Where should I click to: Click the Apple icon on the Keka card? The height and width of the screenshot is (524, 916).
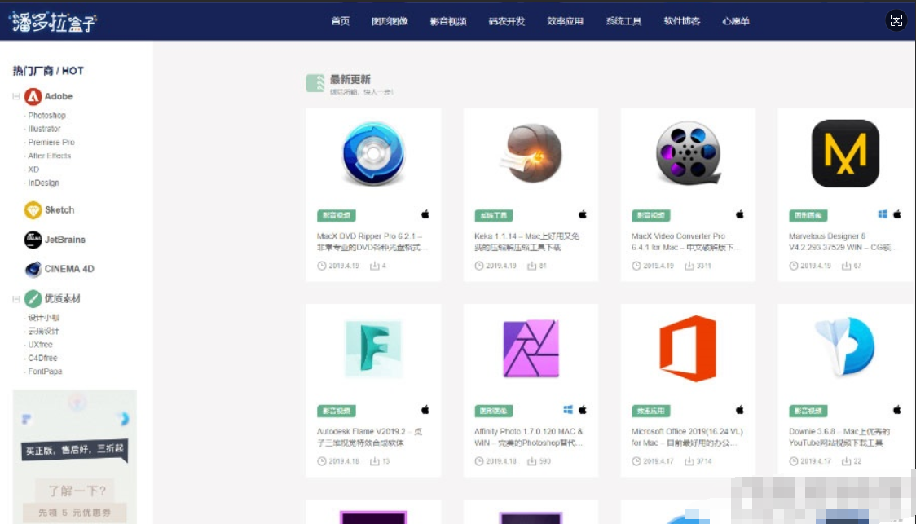click(x=582, y=214)
